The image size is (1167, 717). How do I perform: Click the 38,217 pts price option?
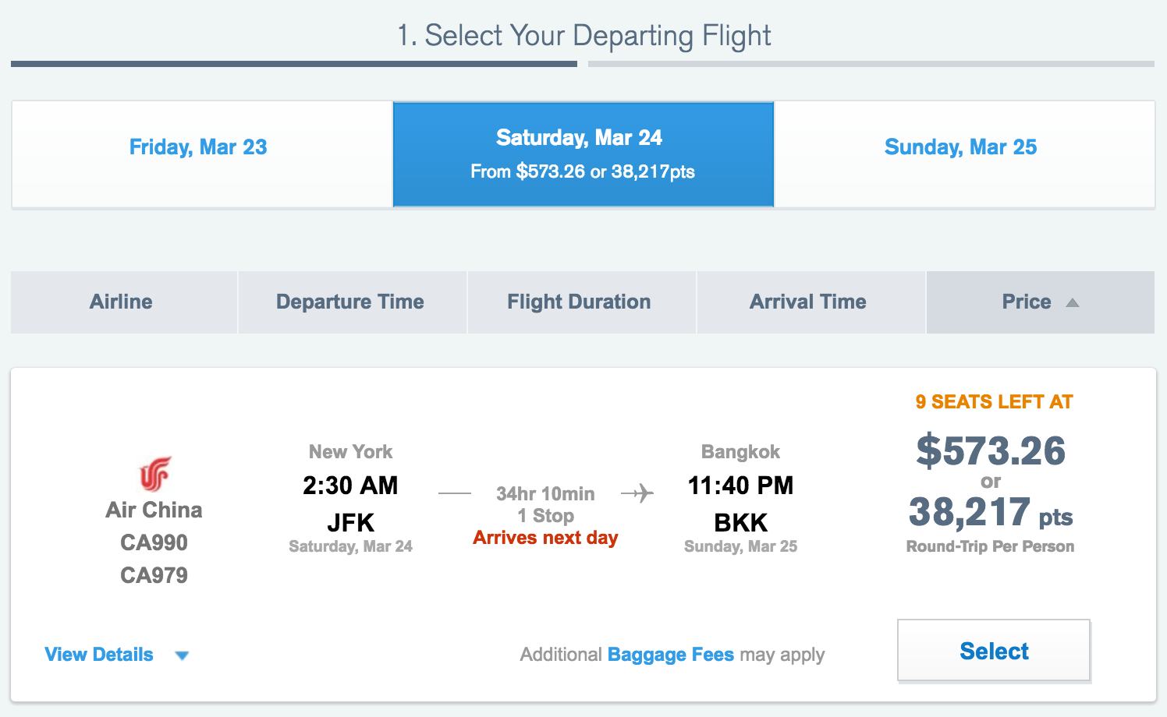[991, 513]
